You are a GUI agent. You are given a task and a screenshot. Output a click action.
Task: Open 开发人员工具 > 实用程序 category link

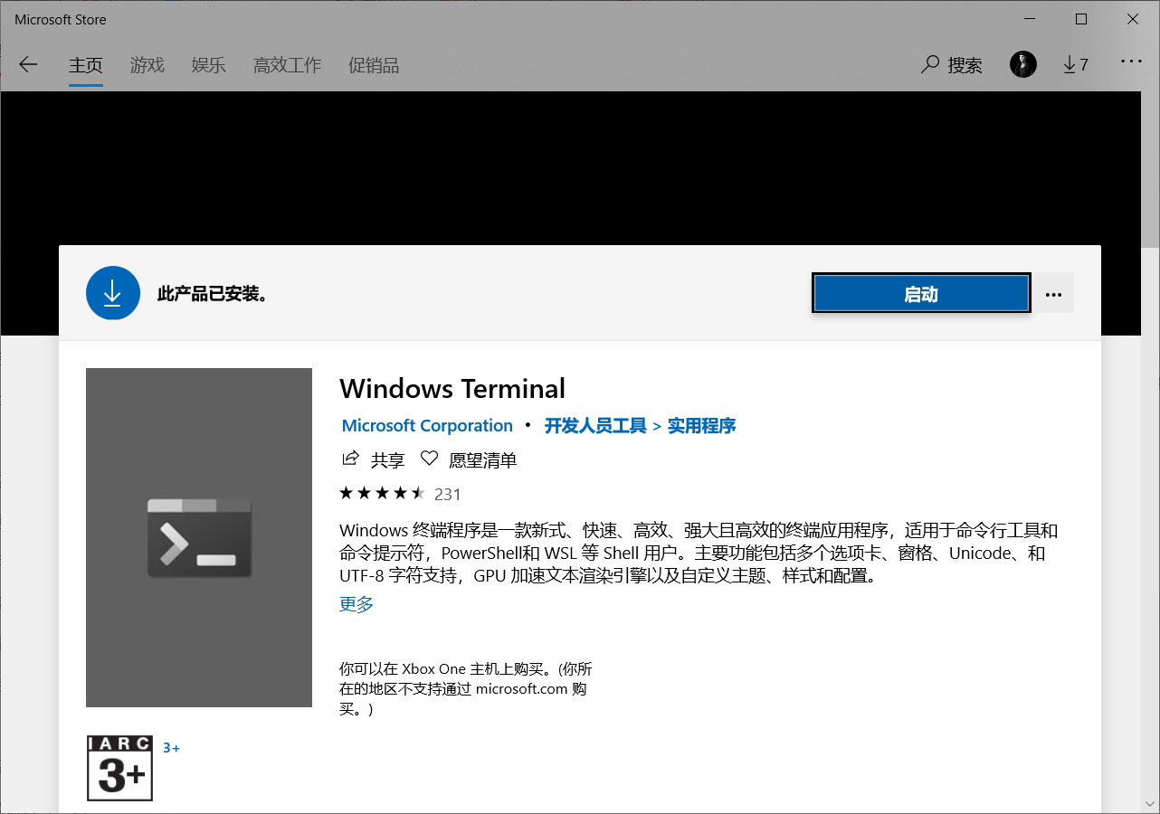[x=640, y=425]
